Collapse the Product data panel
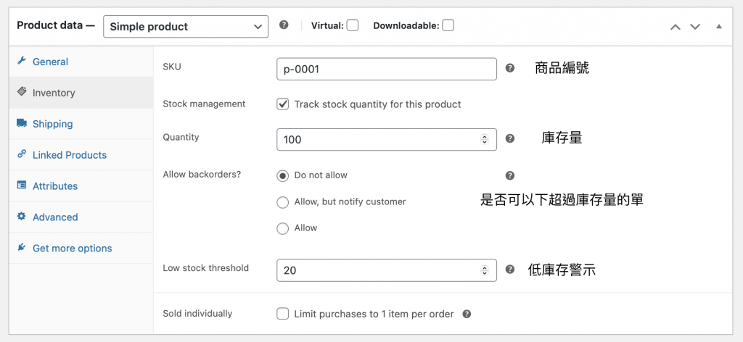Screen dimensions: 743x342 718,27
